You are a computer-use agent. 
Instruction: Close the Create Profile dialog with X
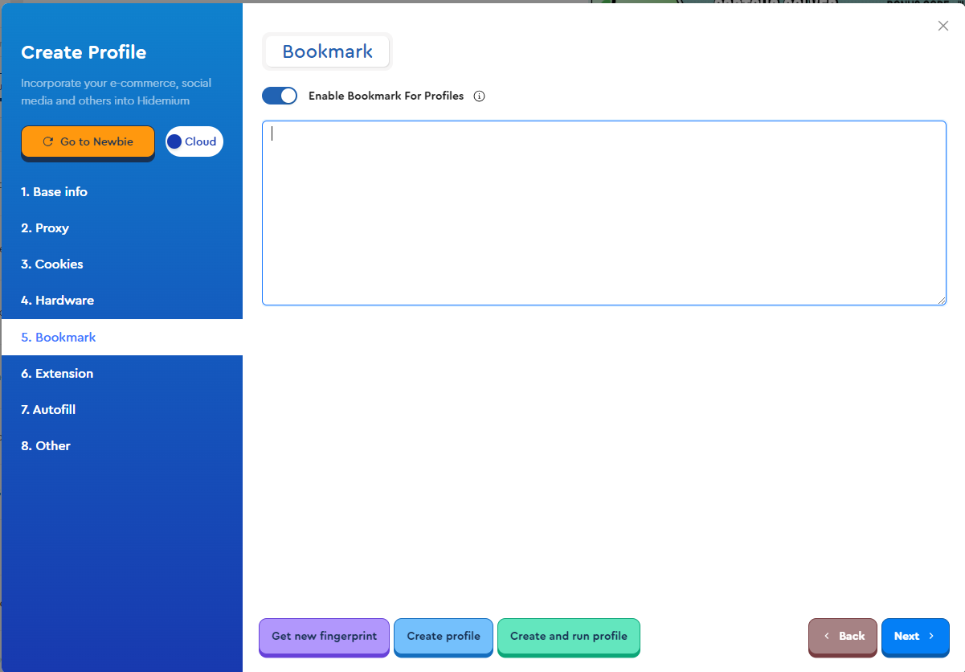(943, 26)
